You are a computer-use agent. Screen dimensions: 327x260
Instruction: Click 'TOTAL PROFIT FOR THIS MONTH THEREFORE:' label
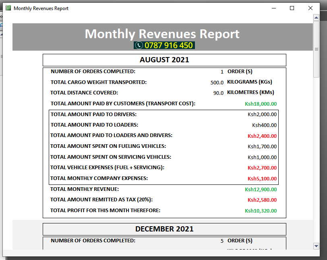(106, 211)
